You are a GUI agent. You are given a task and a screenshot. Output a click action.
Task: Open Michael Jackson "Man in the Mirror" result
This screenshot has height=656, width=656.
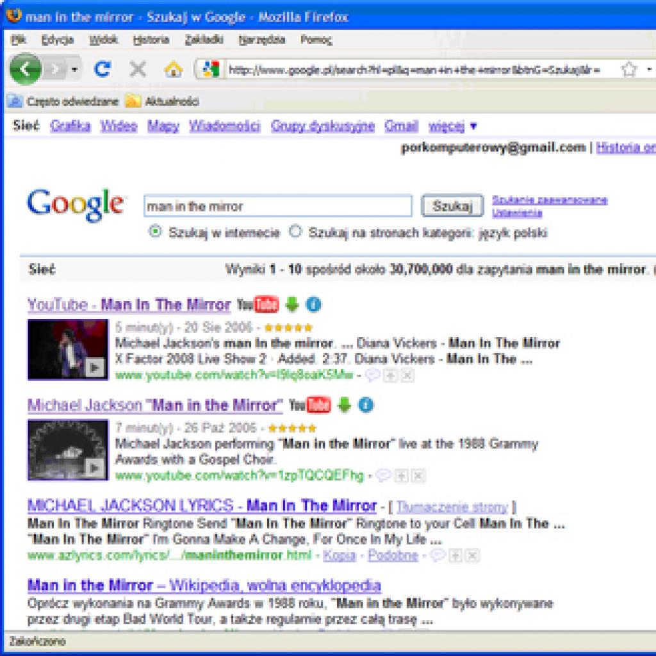click(155, 405)
